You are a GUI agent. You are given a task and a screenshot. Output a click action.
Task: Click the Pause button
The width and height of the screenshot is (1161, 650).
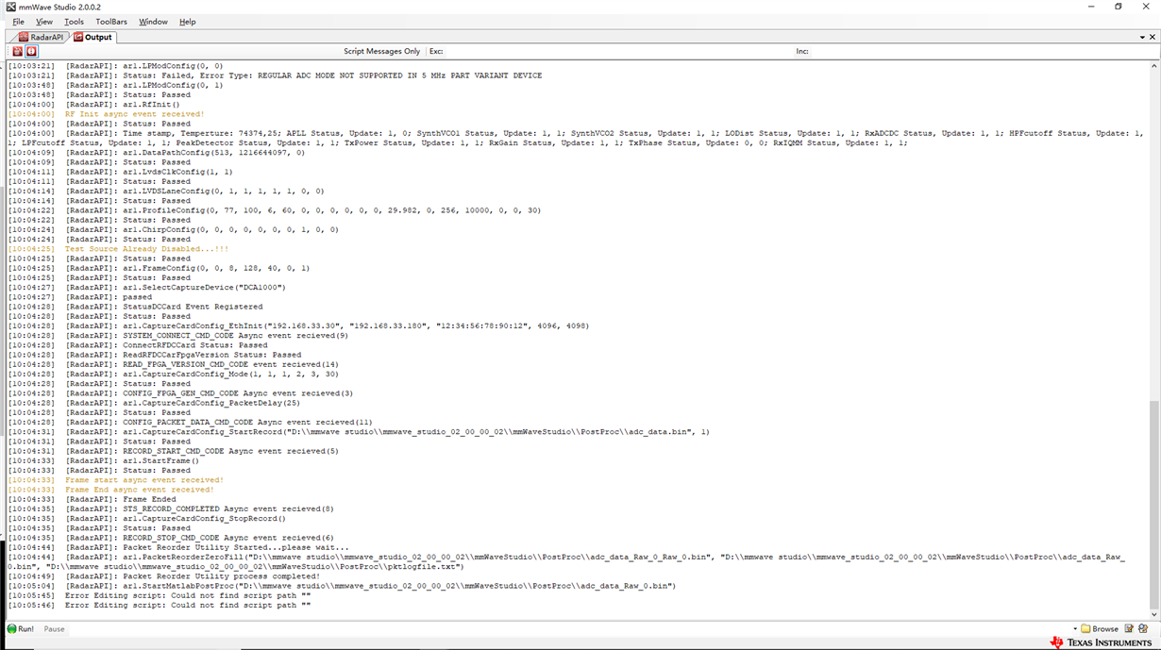tap(54, 629)
